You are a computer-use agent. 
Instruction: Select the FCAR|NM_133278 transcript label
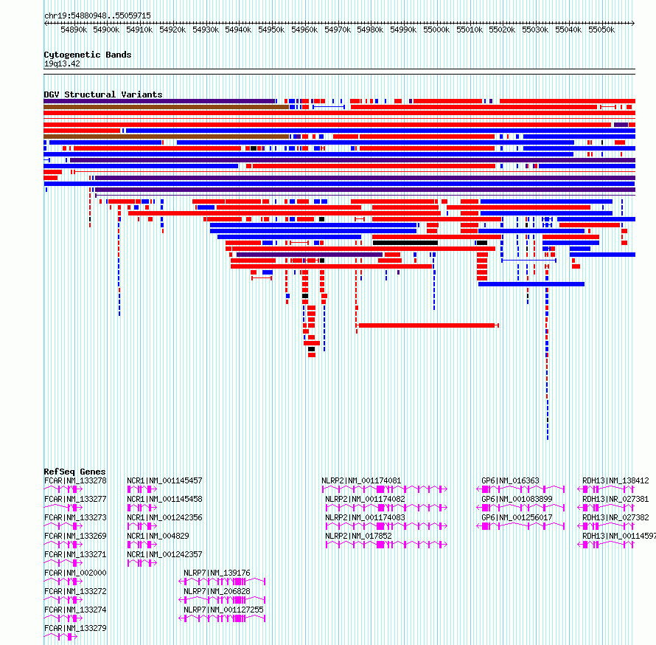tap(75, 481)
